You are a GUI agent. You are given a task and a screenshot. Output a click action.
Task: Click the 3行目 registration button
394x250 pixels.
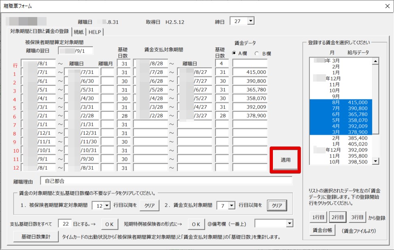coord(357,217)
